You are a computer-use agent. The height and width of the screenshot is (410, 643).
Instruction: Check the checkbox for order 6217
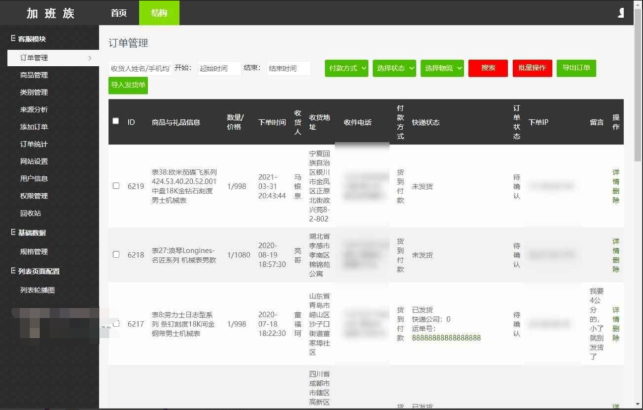click(x=116, y=325)
